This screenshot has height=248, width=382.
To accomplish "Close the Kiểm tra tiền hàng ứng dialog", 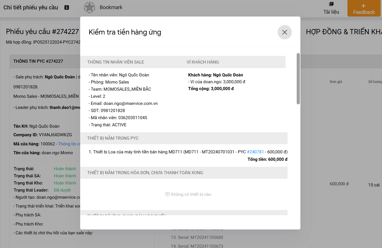I will [284, 32].
